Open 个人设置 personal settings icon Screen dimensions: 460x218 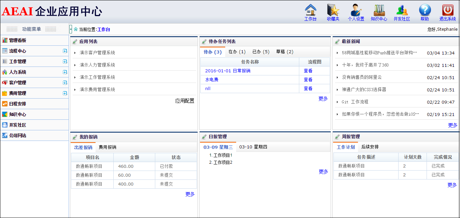pos(356,10)
